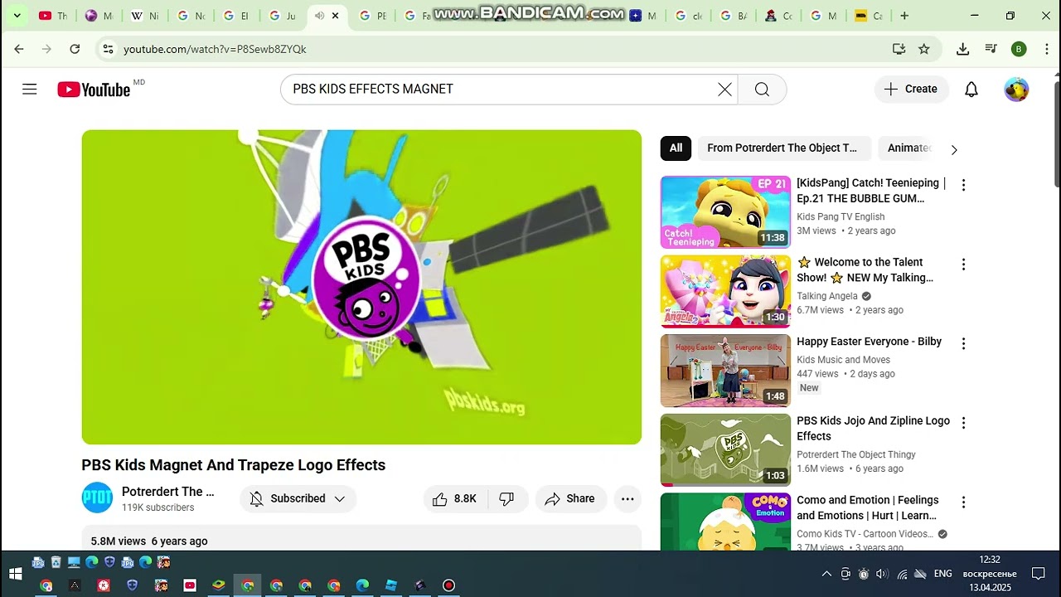Click the Create button
The image size is (1061, 597).
click(x=911, y=89)
